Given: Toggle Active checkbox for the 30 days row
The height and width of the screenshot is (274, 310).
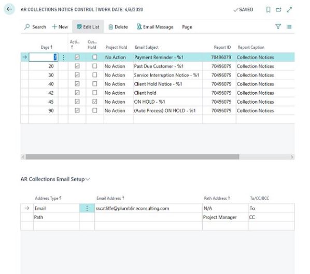Looking at the screenshot, I should [77, 75].
